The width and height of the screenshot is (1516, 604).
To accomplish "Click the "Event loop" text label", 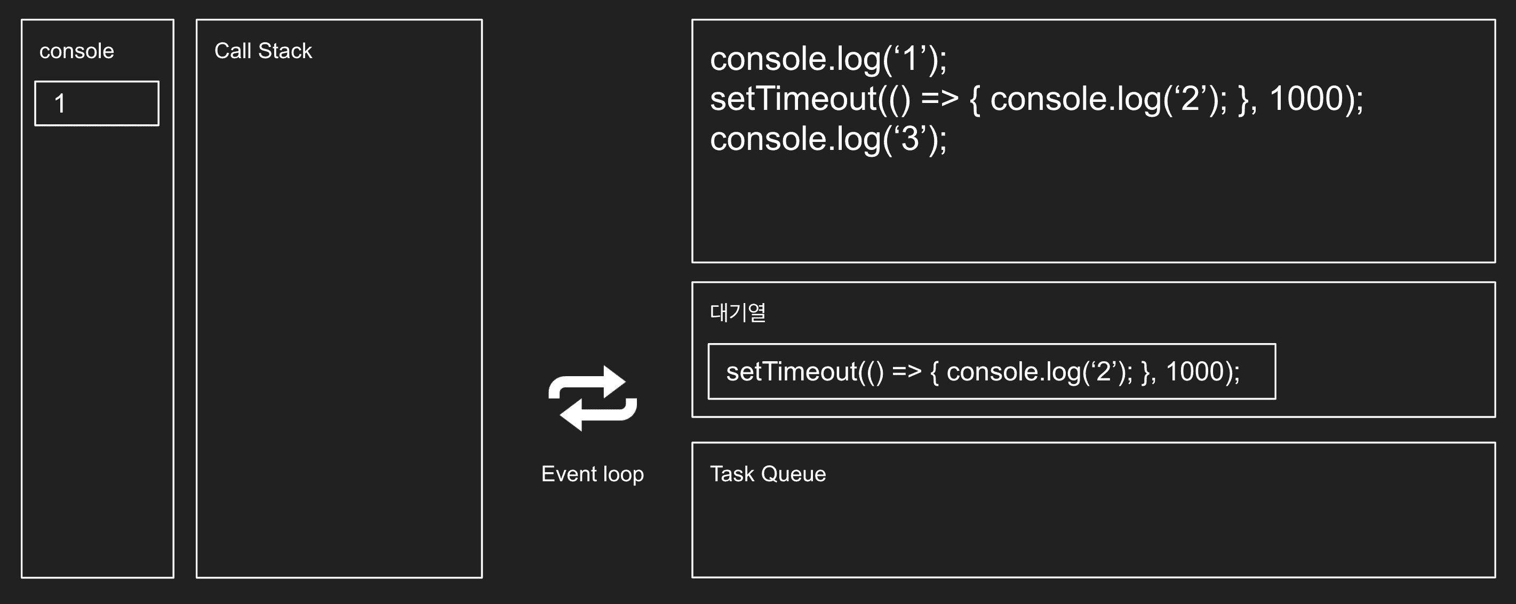I will pyautogui.click(x=592, y=474).
